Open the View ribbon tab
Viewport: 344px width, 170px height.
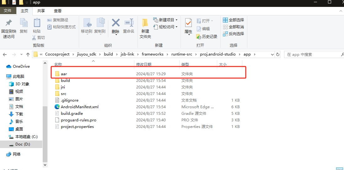coord(58,11)
